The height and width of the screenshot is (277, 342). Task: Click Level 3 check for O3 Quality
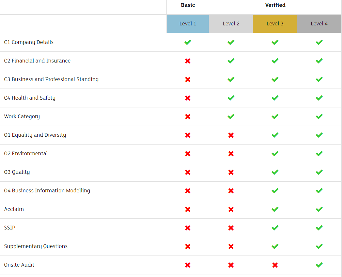pyautogui.click(x=275, y=172)
